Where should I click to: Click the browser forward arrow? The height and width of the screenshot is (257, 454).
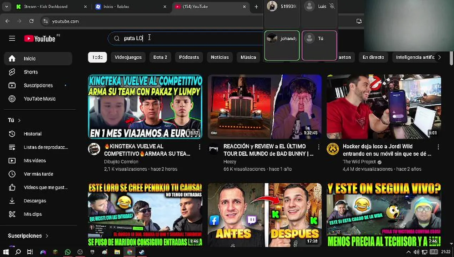click(x=19, y=21)
